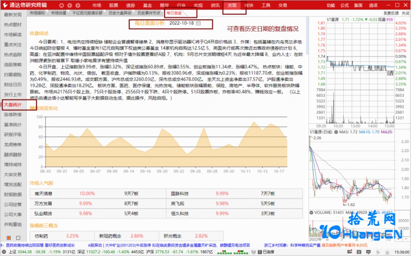Open the MA indicator settings circle on the daily chart
The width and height of the screenshot is (411, 256).
(336, 132)
